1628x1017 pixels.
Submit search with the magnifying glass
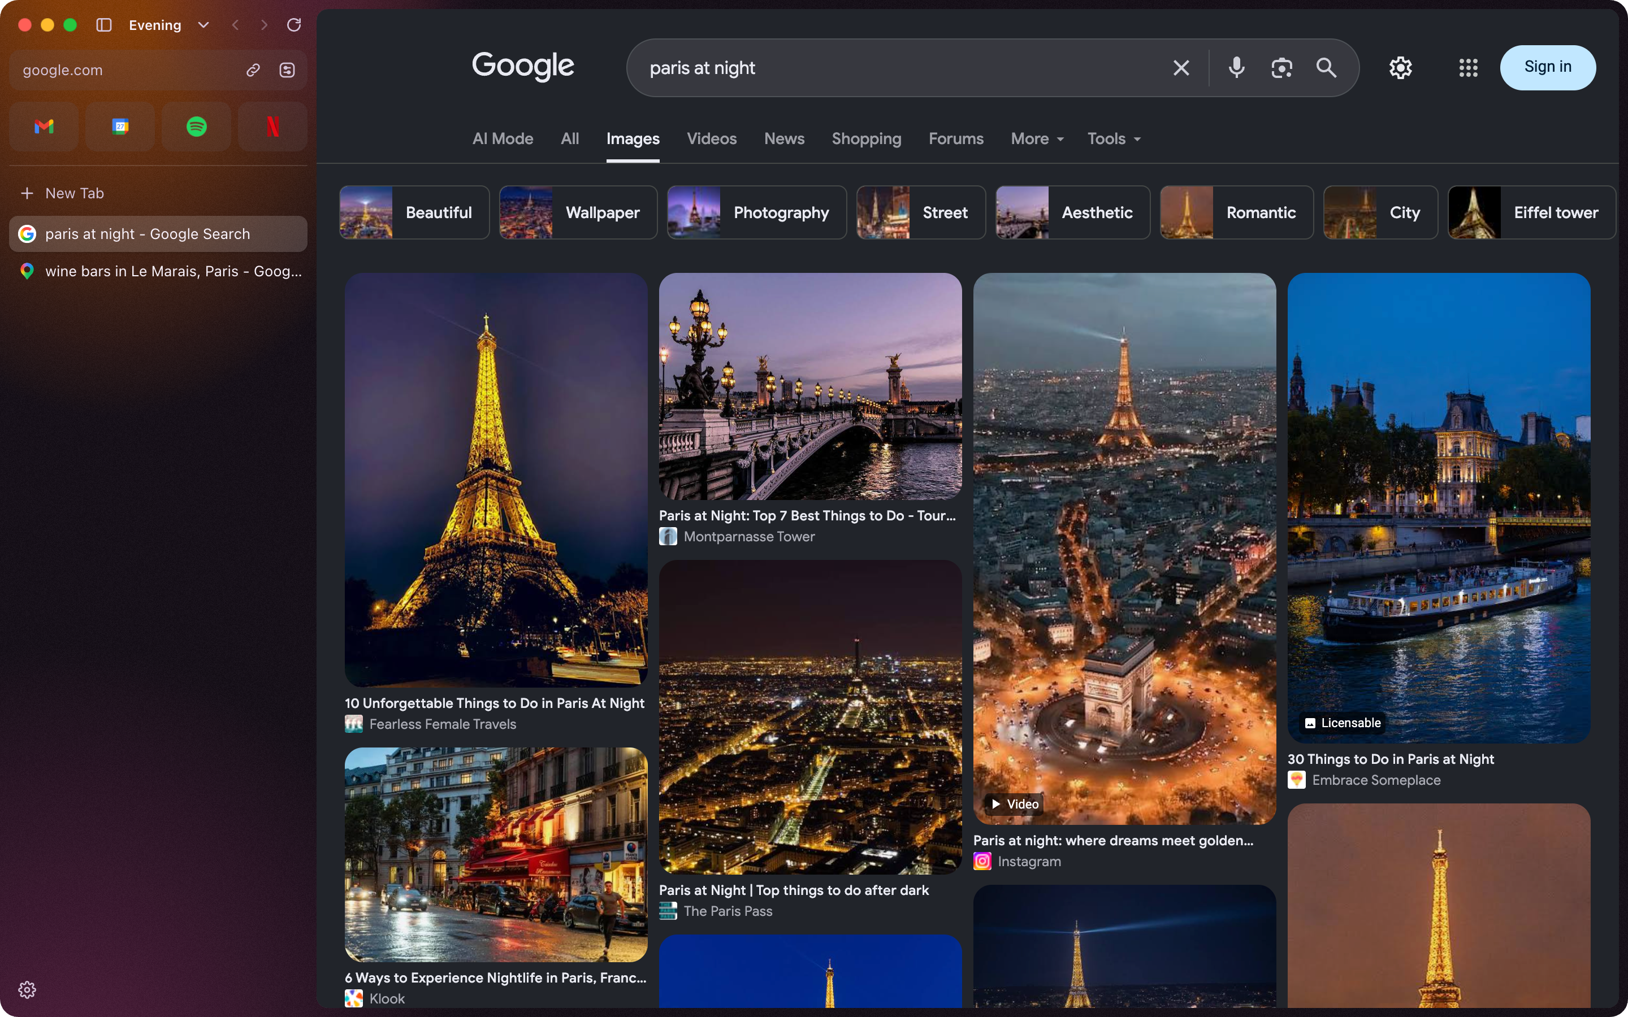point(1326,67)
